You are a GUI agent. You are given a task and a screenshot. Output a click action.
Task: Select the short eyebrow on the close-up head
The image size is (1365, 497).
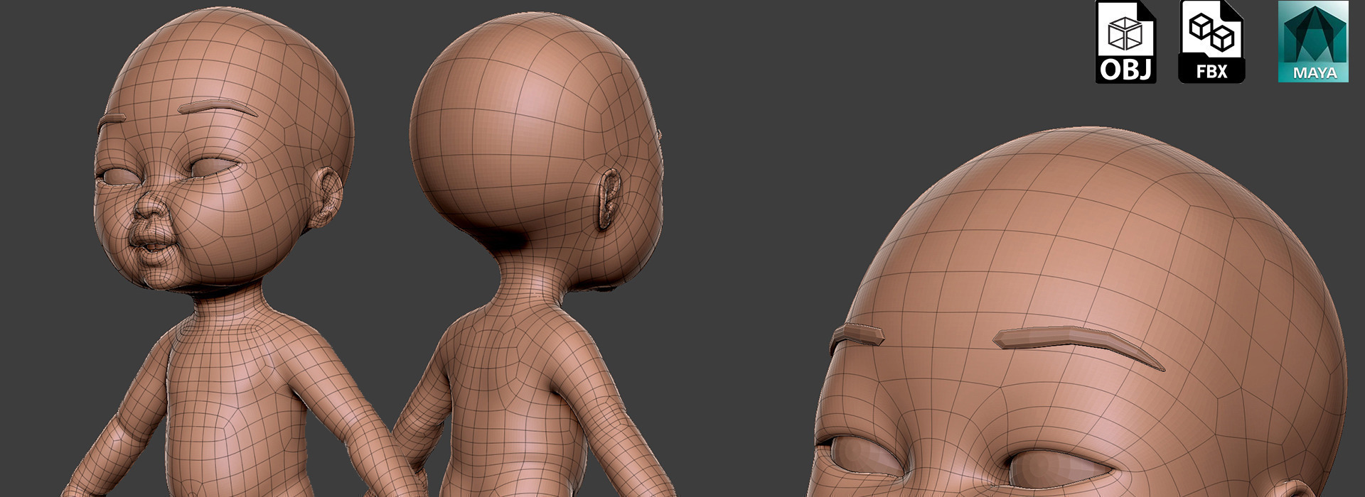coord(857,335)
